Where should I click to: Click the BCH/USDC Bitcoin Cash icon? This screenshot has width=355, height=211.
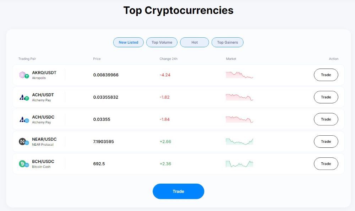coord(24,164)
